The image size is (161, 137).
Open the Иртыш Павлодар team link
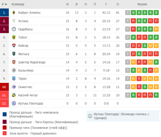click(x=30, y=103)
